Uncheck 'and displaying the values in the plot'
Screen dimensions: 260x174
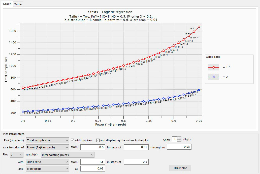(98, 140)
